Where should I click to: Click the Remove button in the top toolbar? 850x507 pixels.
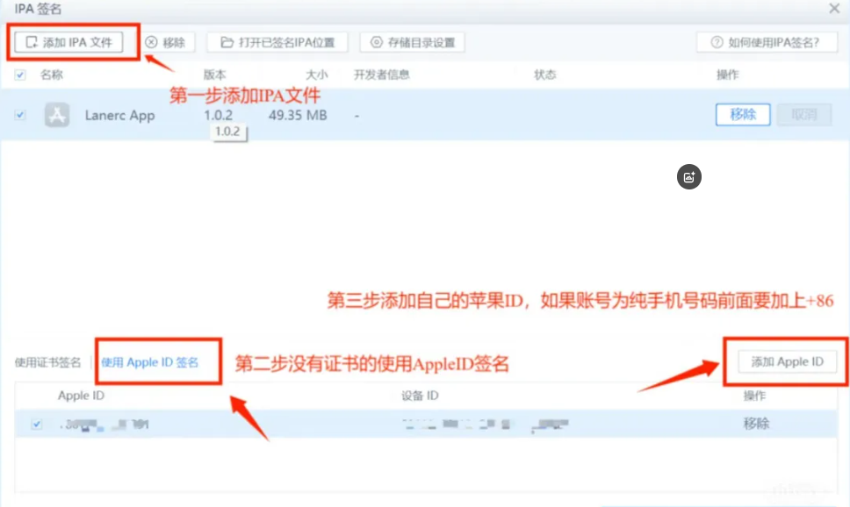pyautogui.click(x=165, y=42)
